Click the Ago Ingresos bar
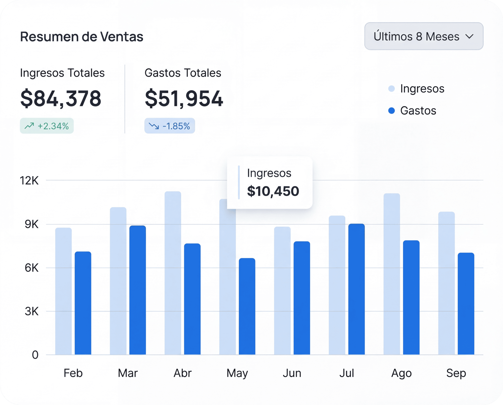The image size is (503, 405). [x=392, y=274]
